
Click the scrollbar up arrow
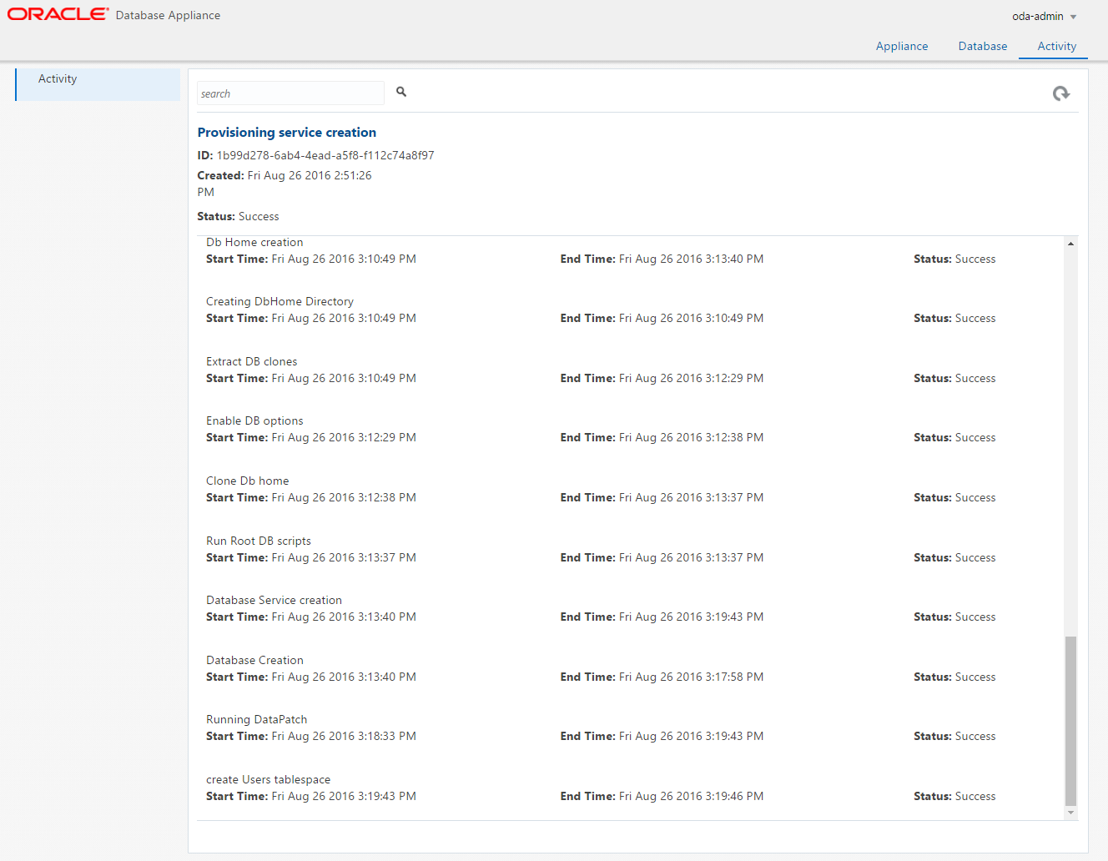coord(1070,244)
